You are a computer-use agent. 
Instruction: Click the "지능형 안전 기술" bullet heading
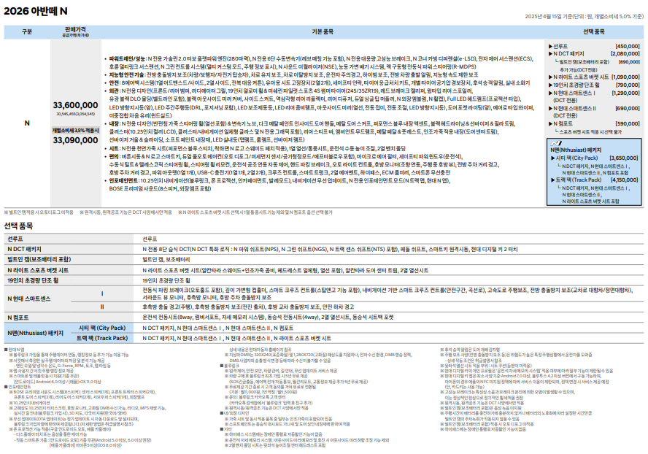[126, 75]
